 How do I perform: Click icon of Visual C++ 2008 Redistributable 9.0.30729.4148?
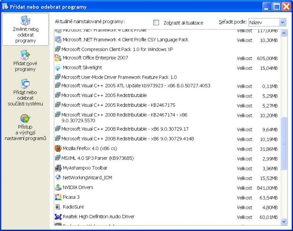[58, 139]
